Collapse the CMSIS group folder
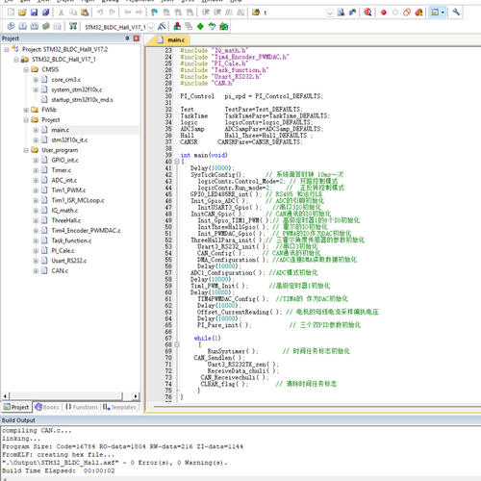481x481 pixels. tap(26, 69)
